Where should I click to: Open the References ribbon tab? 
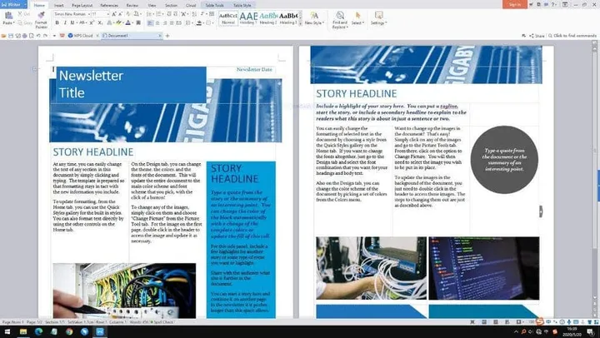click(111, 4)
